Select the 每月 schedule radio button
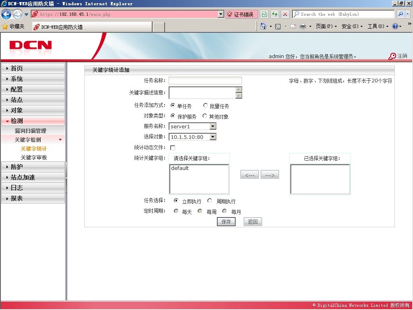413x310 pixels. click(224, 211)
